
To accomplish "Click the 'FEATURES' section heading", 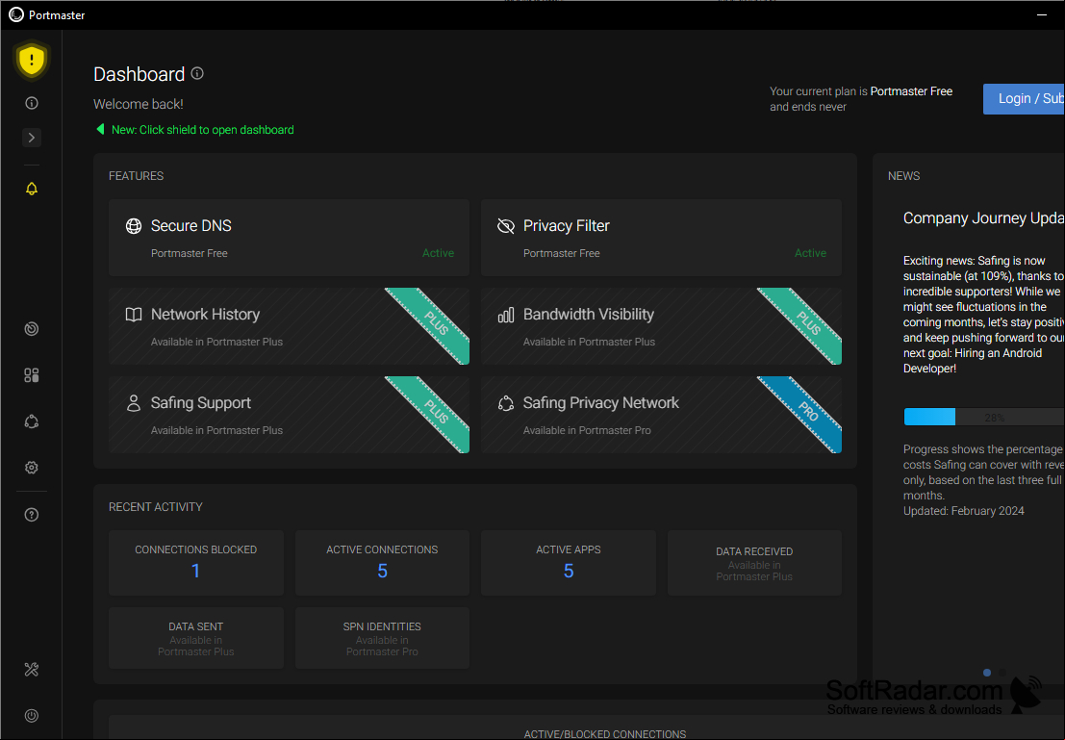I will tap(136, 176).
